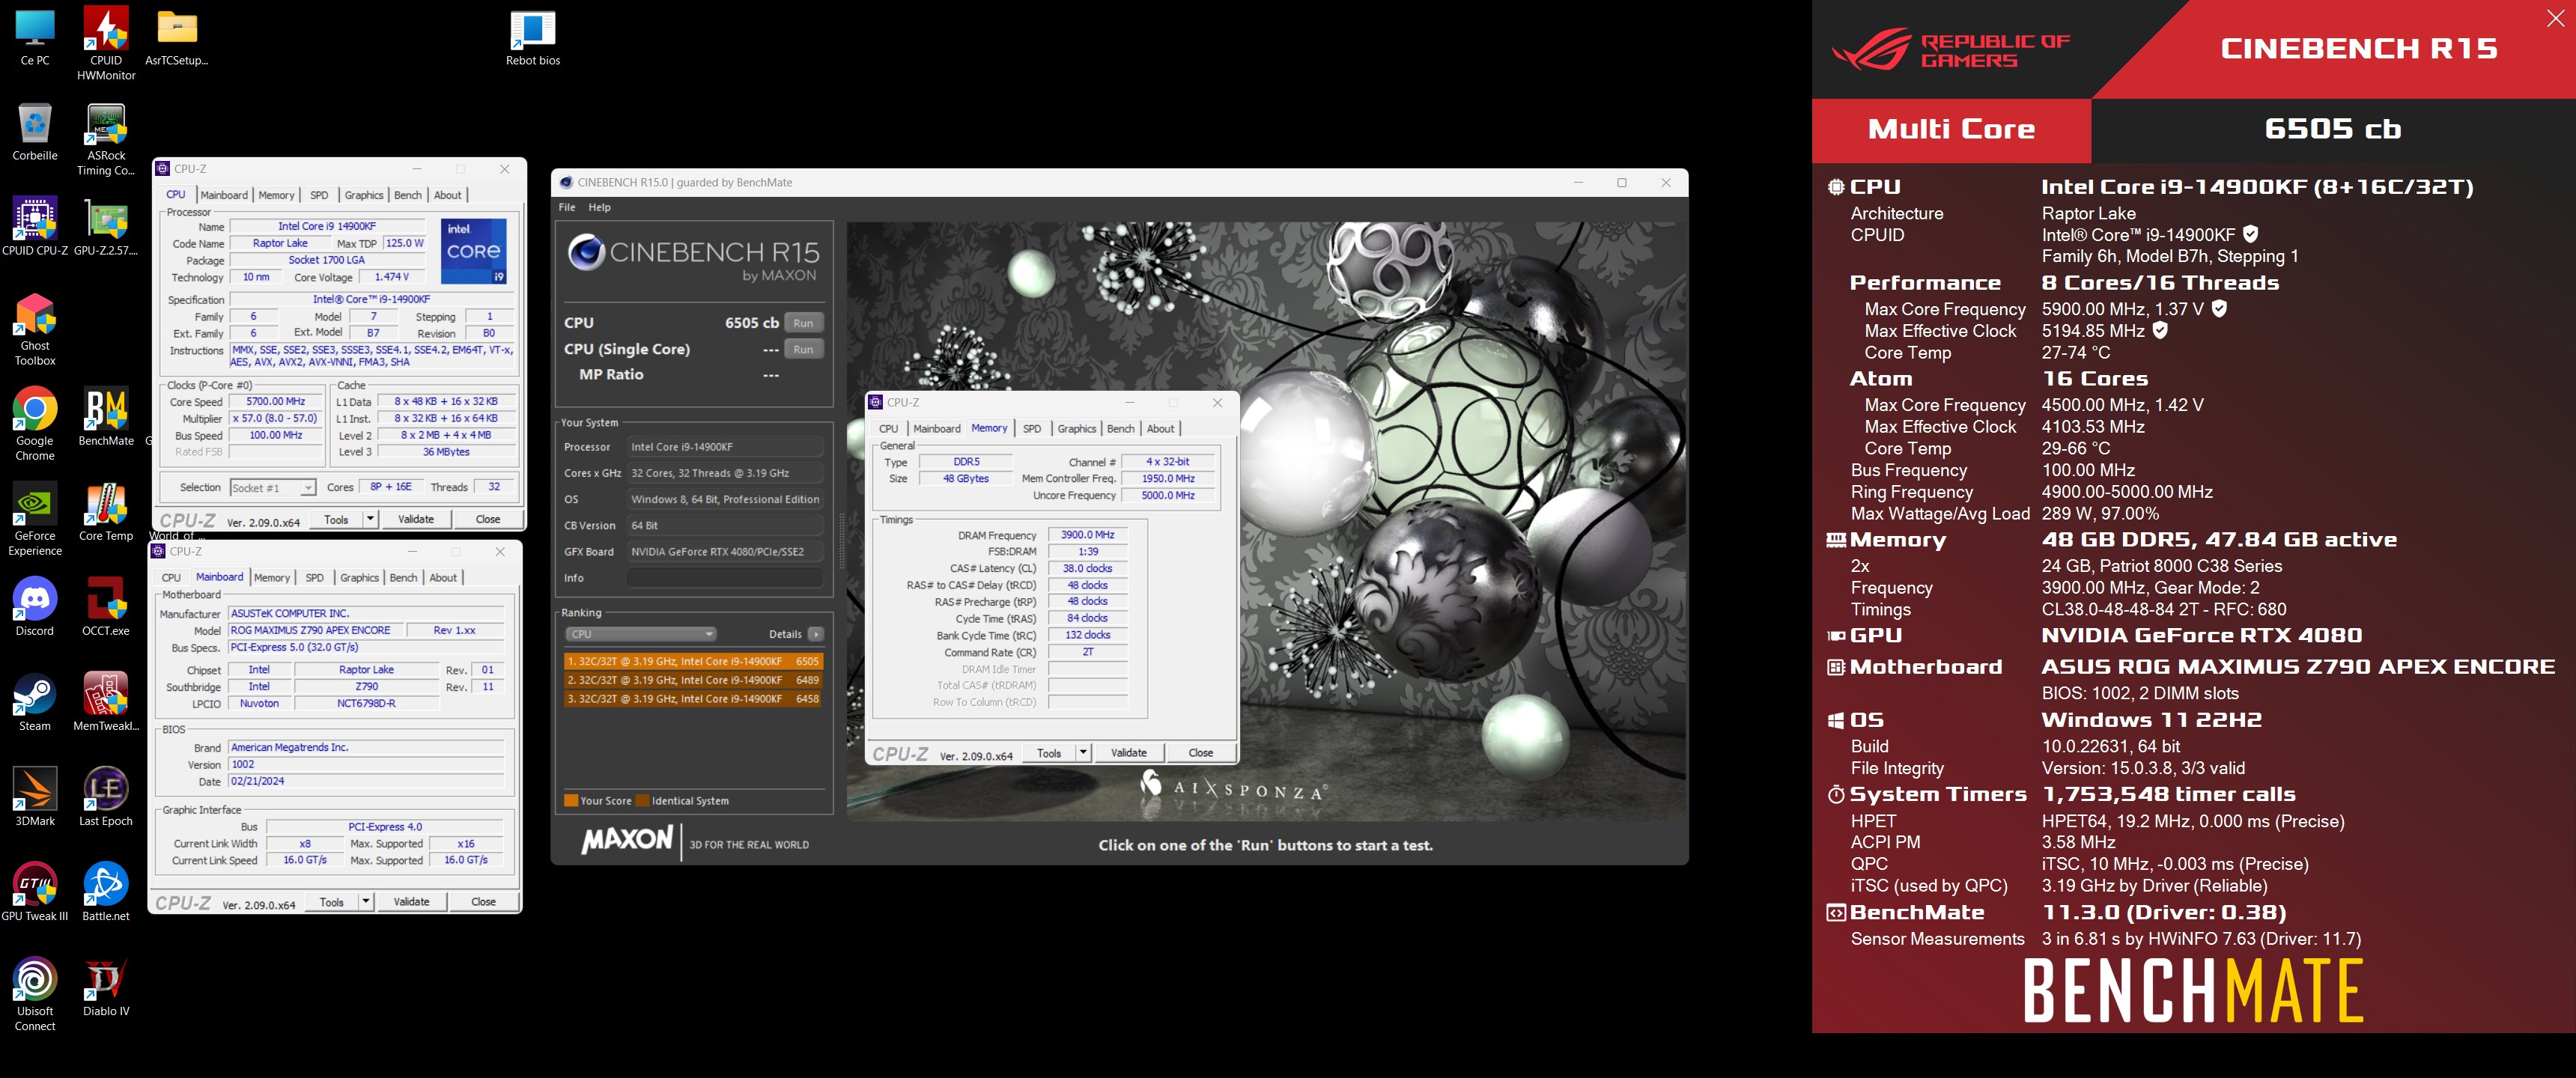Open 3DMark desktop icon
The width and height of the screenshot is (2576, 1078).
pyautogui.click(x=35, y=796)
